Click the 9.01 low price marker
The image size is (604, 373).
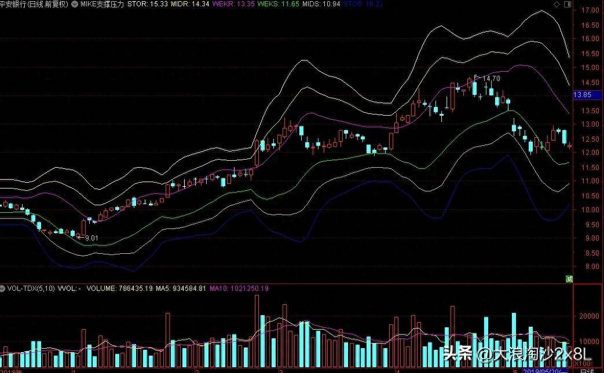(91, 238)
